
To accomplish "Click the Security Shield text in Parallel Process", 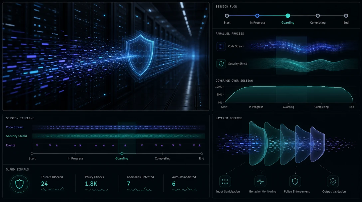I will point(238,64).
